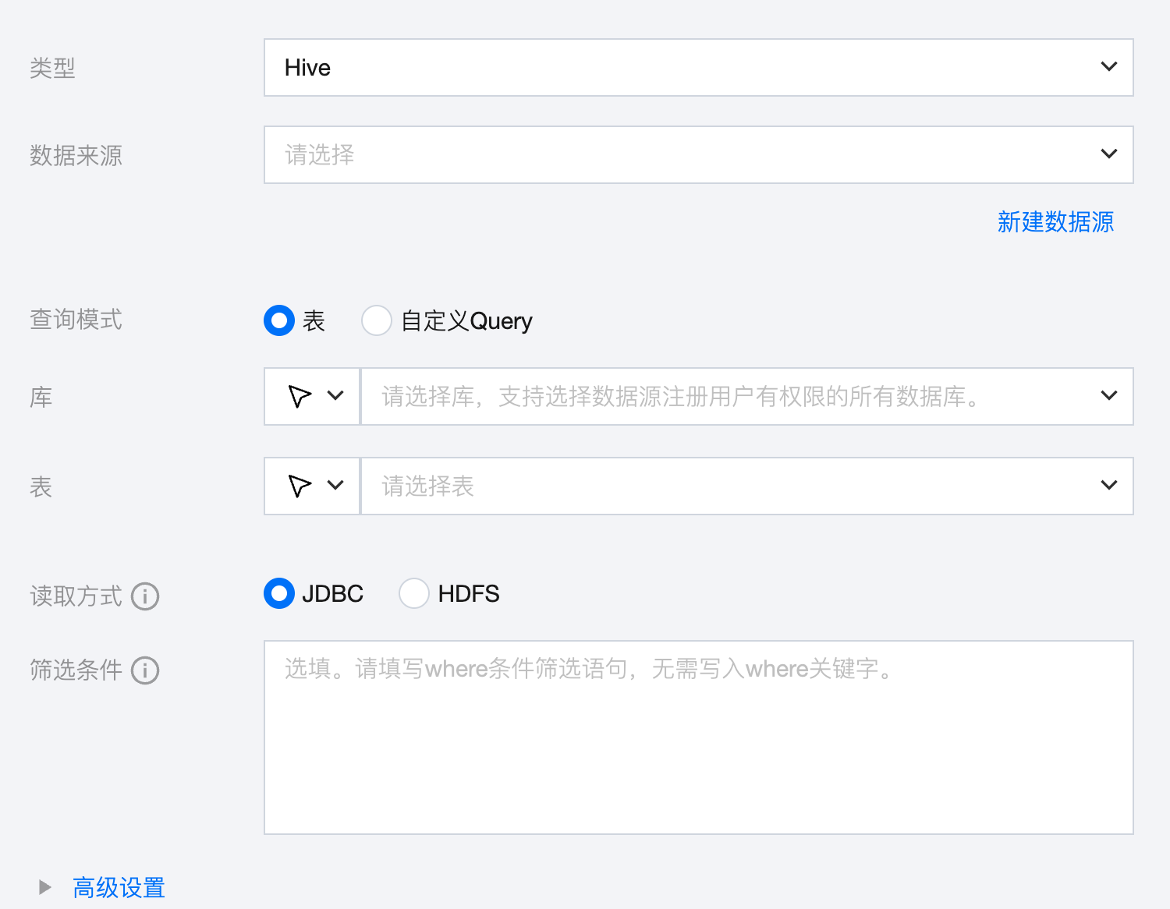Click the pointer icon in the 库 row

click(300, 396)
